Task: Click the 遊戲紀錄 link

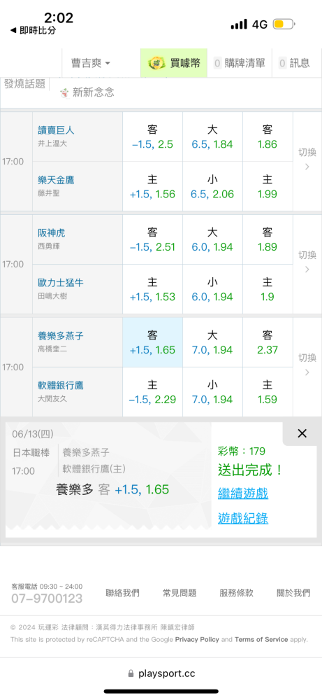Action: [243, 518]
